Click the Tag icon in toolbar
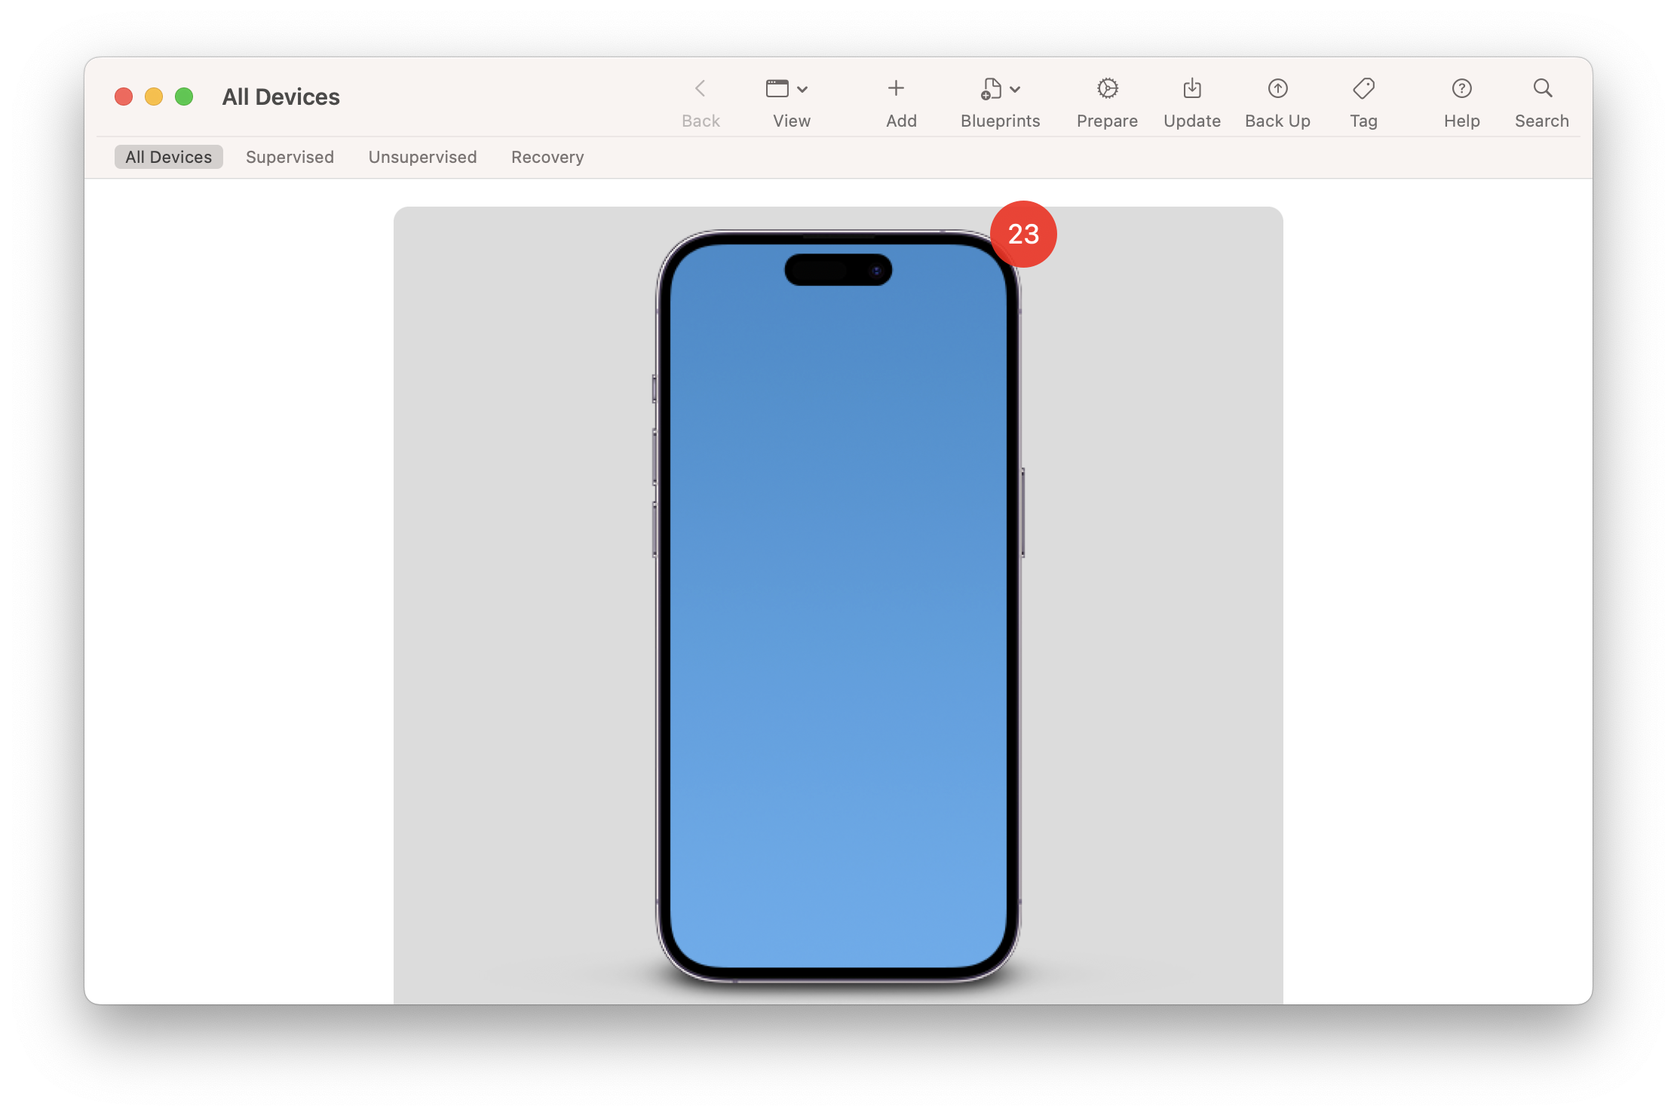 tap(1363, 89)
